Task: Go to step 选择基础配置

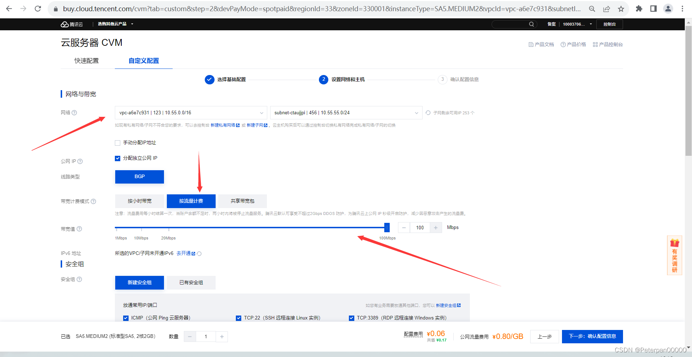Action: pyautogui.click(x=225, y=79)
